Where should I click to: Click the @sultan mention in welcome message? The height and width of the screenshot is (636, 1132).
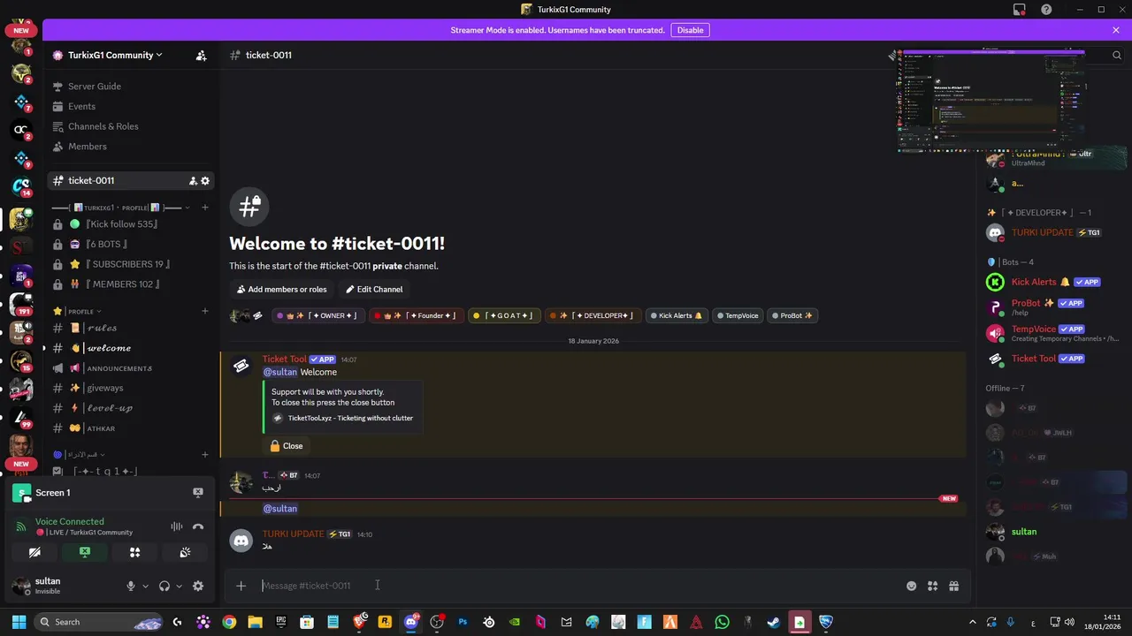point(279,372)
